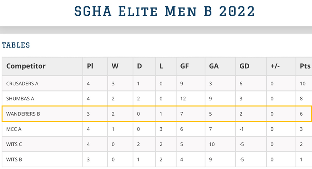This screenshot has height=169, width=312.
Task: Click the GA column header
Action: (x=214, y=66)
